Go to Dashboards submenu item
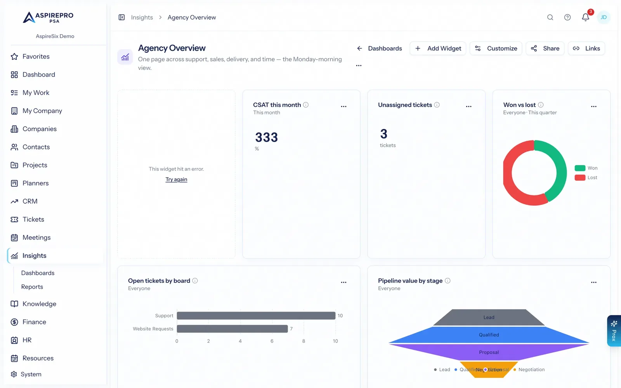This screenshot has width=621, height=388. tap(38, 273)
